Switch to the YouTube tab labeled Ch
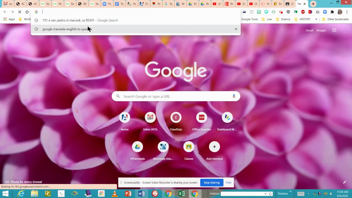Screen dimensions: 352x198 click(253, 4)
